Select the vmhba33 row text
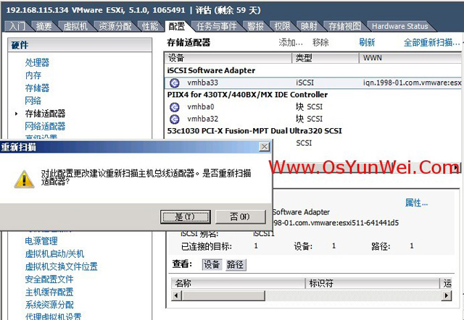Image resolution: width=464 pixels, height=320 pixels. (203, 83)
